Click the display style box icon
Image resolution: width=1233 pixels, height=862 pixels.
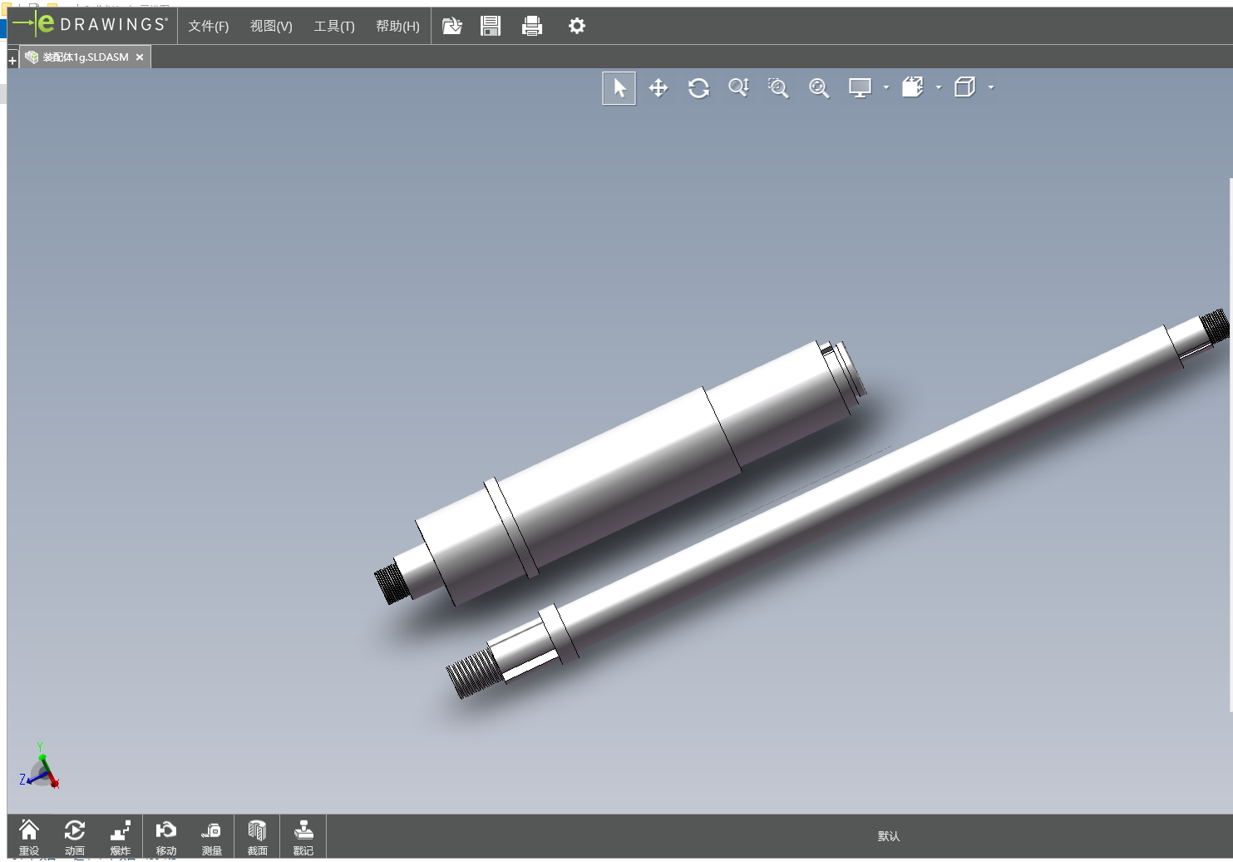tap(964, 87)
